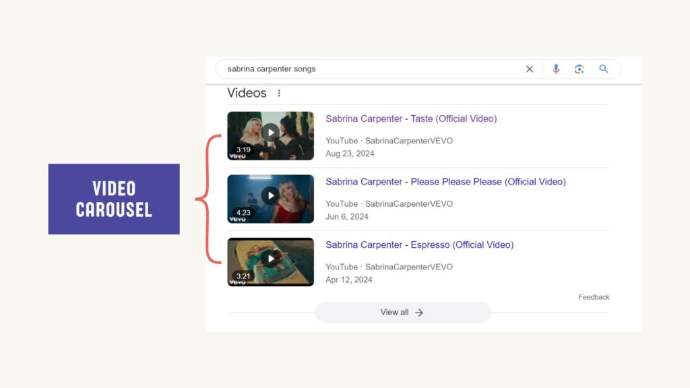Viewport: 690px width, 388px height.
Task: Click the Videos section heading
Action: pyautogui.click(x=247, y=93)
